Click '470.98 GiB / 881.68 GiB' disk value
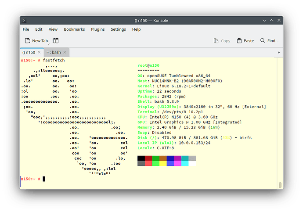The height and width of the screenshot is (212, 303). coord(190,138)
